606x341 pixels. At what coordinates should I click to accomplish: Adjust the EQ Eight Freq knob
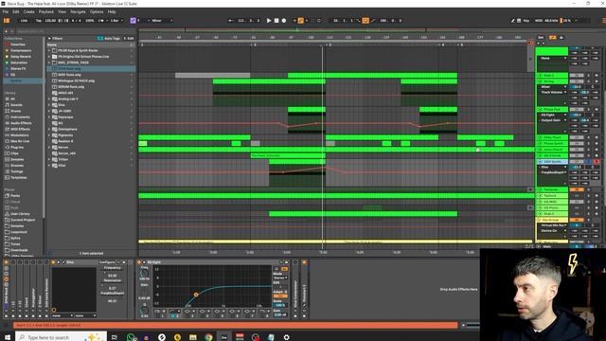coord(144,273)
